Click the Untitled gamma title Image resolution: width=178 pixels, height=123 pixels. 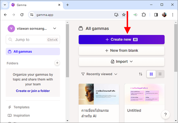134,111
